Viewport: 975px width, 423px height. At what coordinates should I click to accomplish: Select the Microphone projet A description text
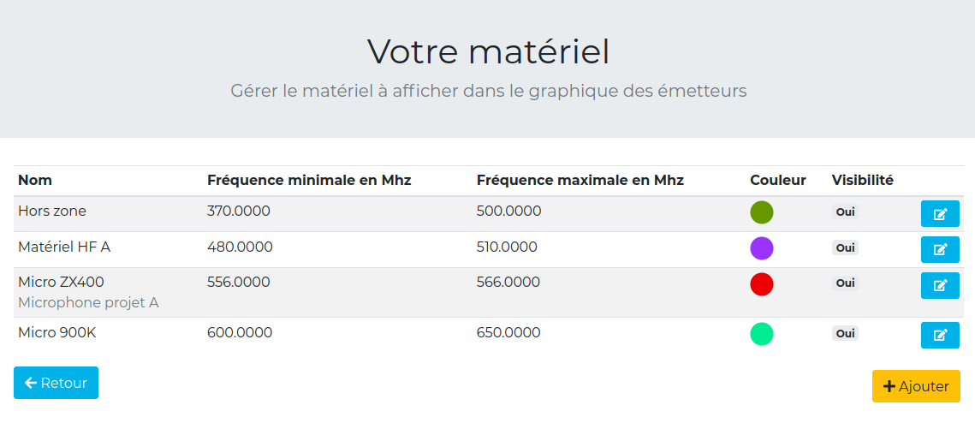88,302
